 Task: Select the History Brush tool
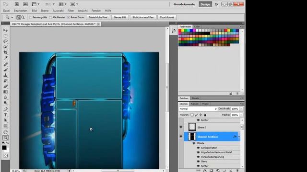[x=5, y=81]
